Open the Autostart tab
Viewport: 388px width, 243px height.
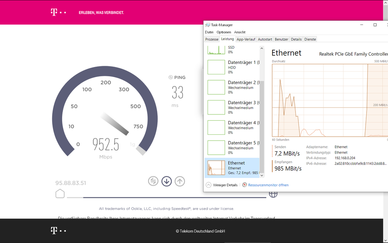(265, 39)
